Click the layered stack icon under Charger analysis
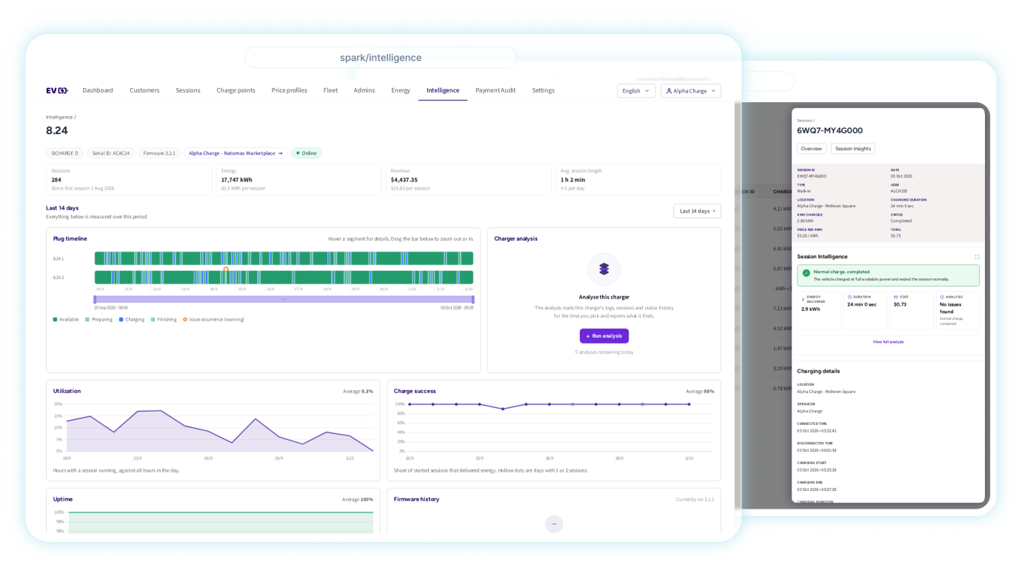This screenshot has height=576, width=1022. click(604, 269)
